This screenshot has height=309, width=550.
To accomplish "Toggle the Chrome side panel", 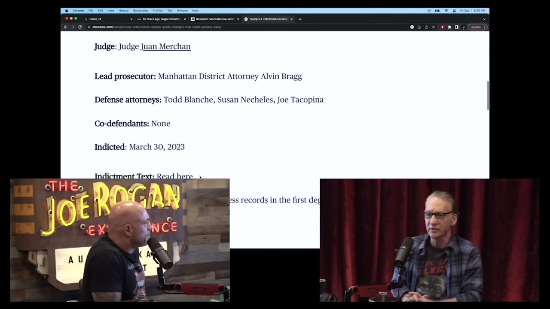I will pyautogui.click(x=457, y=27).
